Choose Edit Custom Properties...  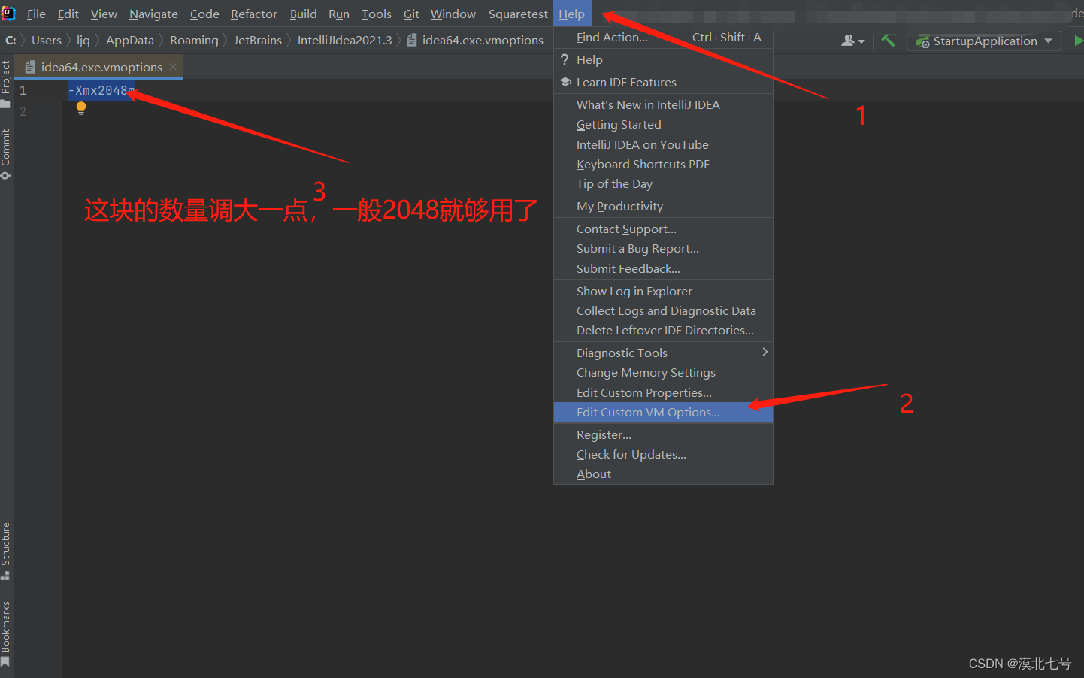664,392
